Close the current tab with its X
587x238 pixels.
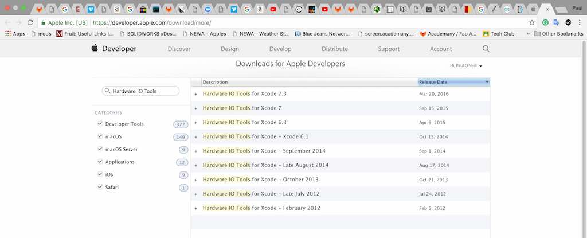[547, 9]
